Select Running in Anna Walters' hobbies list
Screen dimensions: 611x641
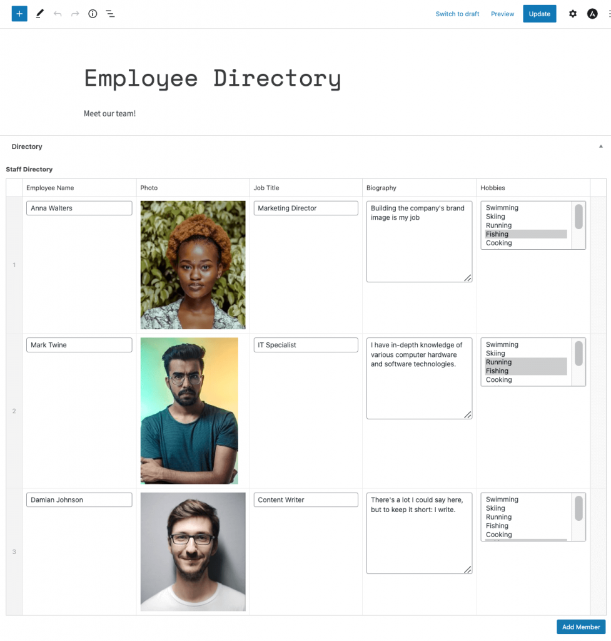(x=526, y=225)
